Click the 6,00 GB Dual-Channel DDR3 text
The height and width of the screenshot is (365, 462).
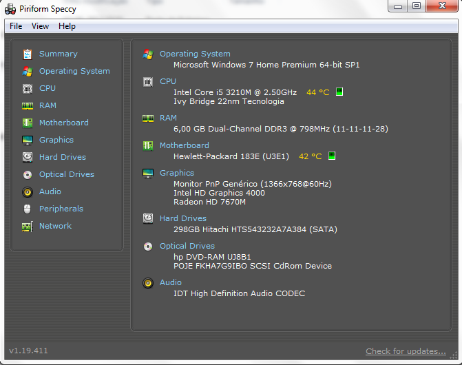pos(281,129)
